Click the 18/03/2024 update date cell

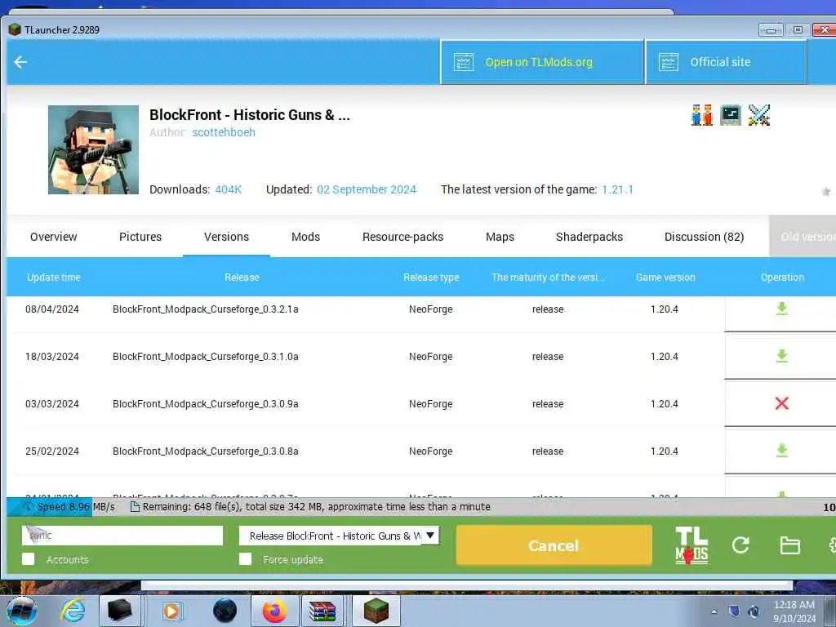52,357
